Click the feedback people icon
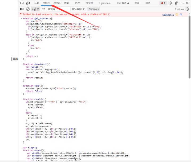This screenshot has width=191, height=162. (176, 3)
